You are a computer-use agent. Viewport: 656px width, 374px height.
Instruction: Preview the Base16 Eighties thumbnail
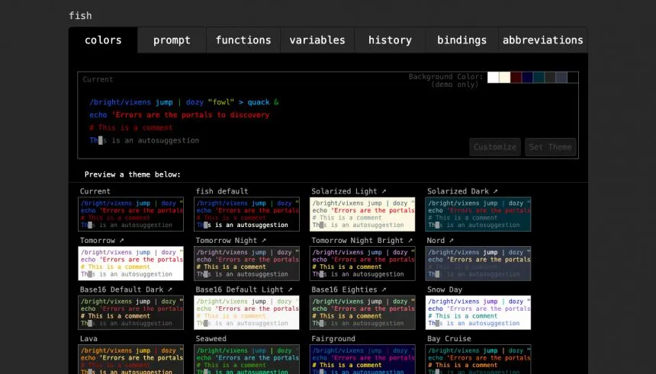[362, 312]
